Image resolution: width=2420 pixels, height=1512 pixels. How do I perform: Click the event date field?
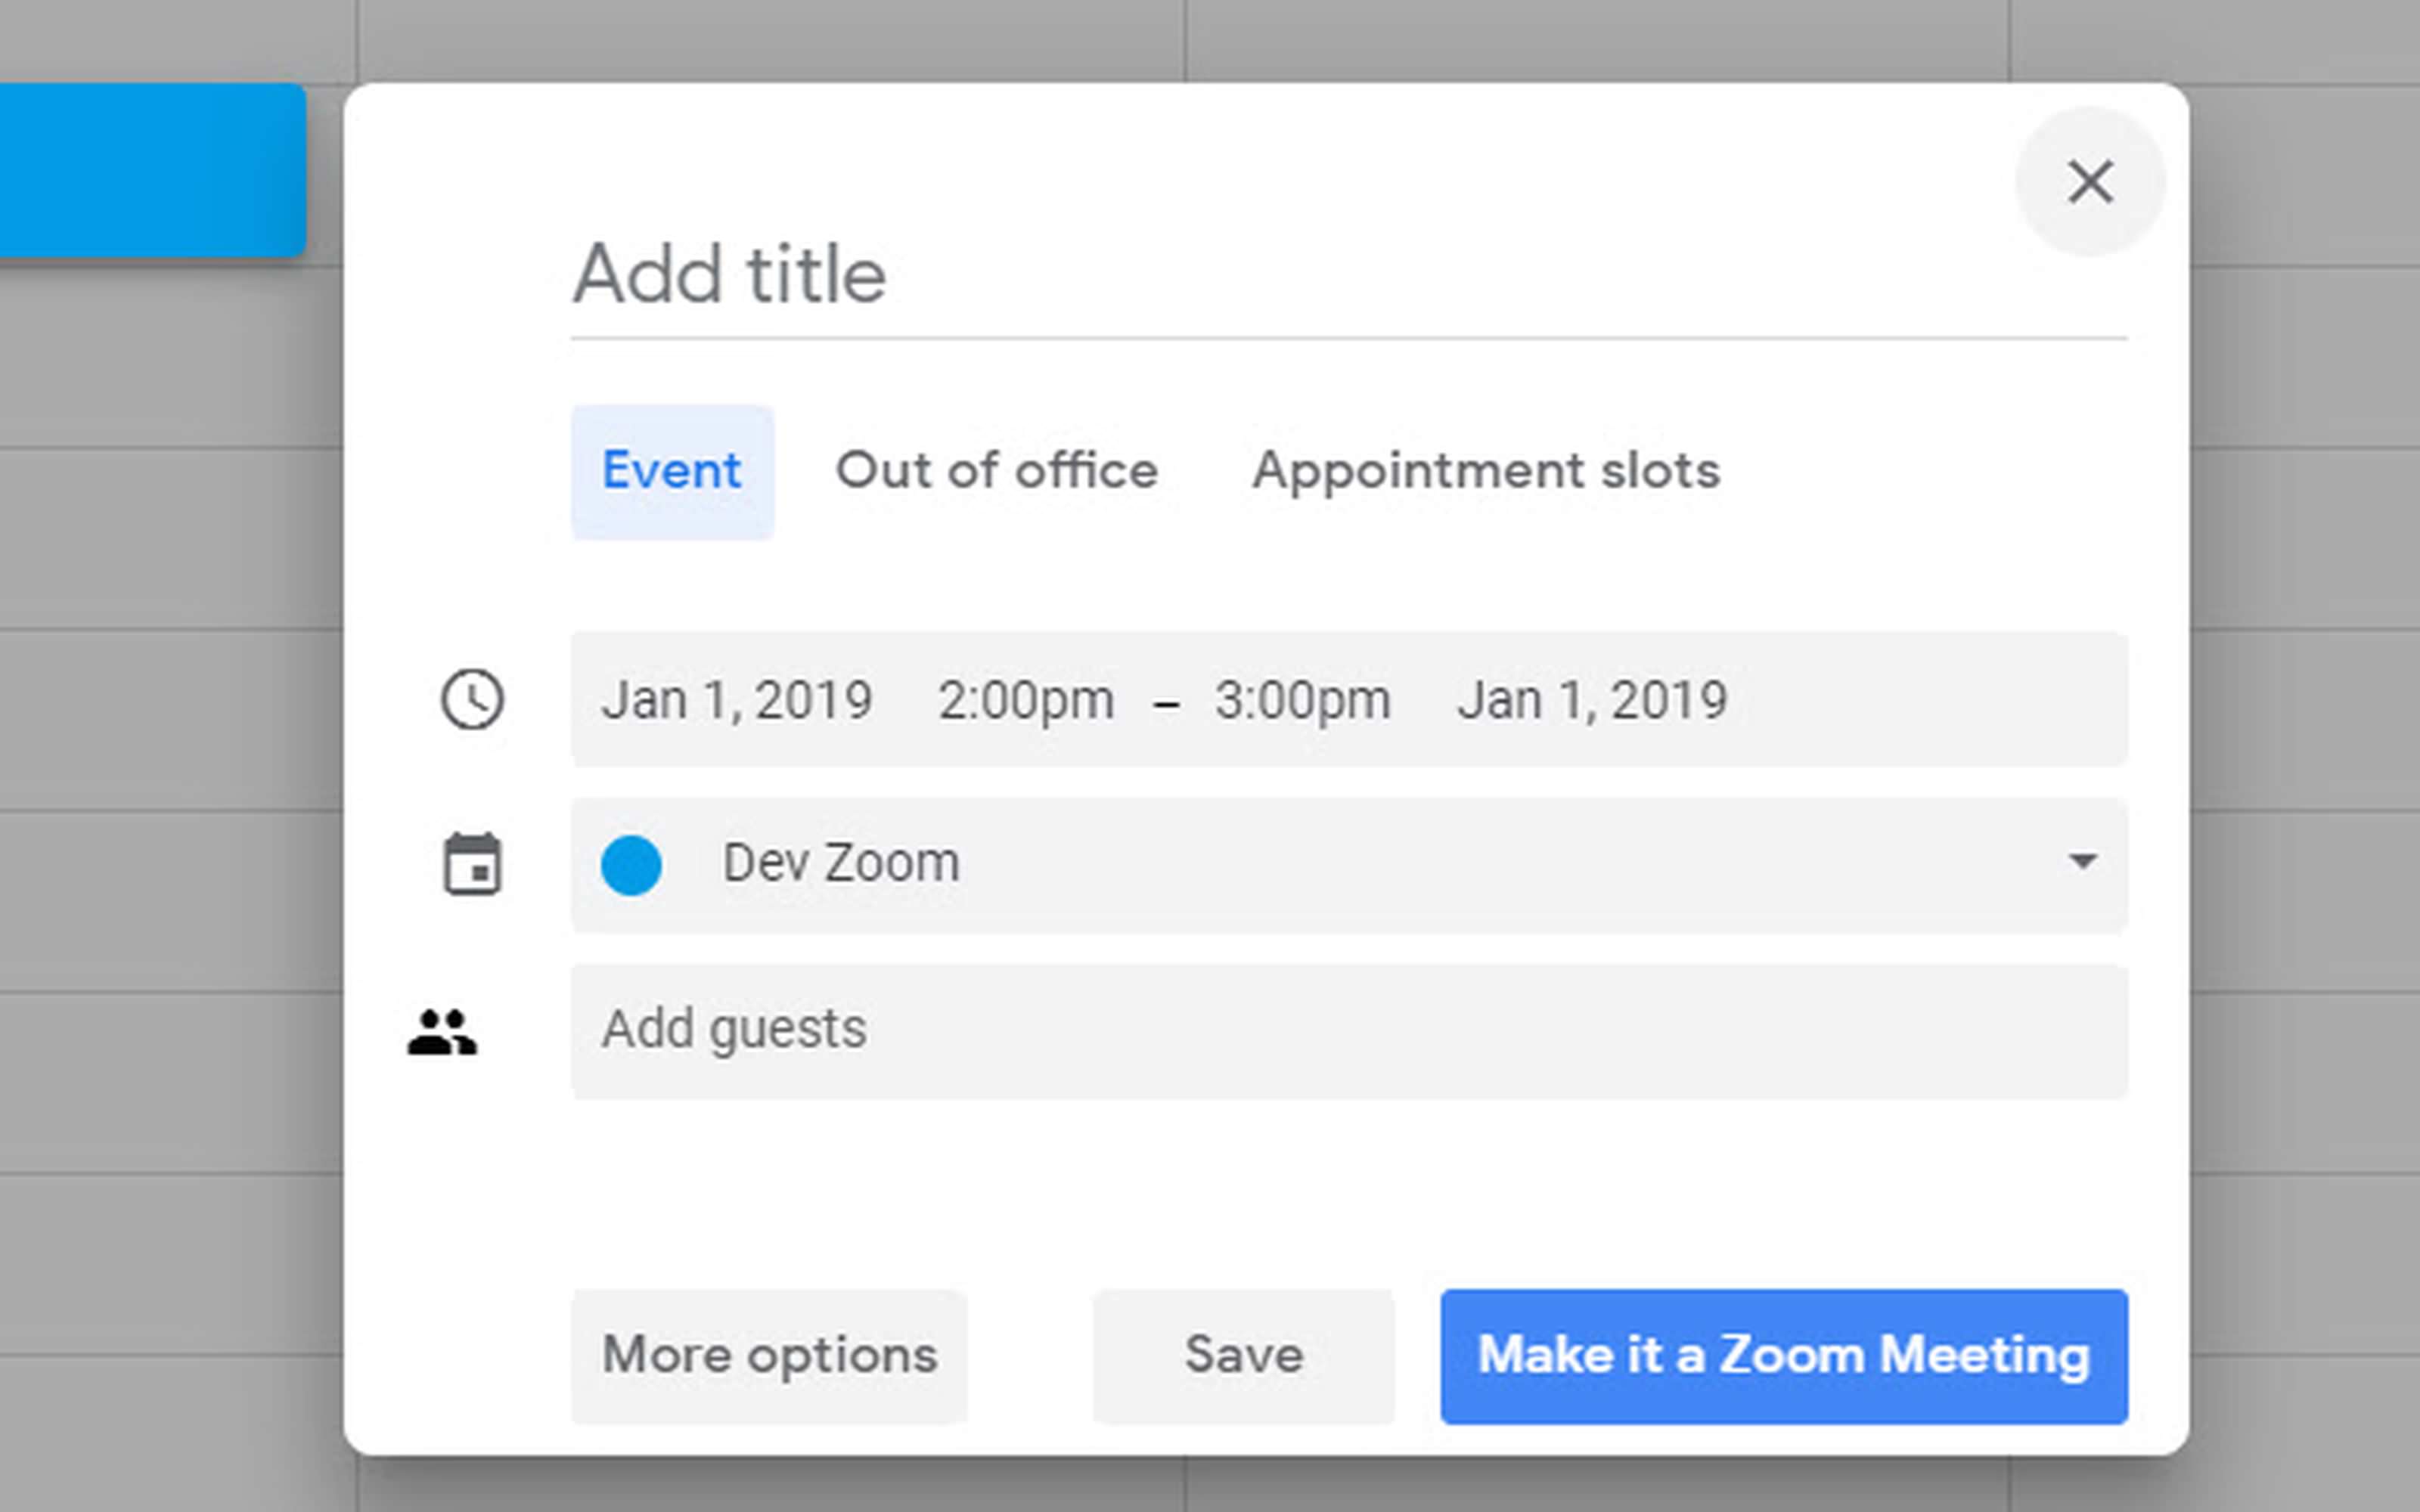[740, 700]
